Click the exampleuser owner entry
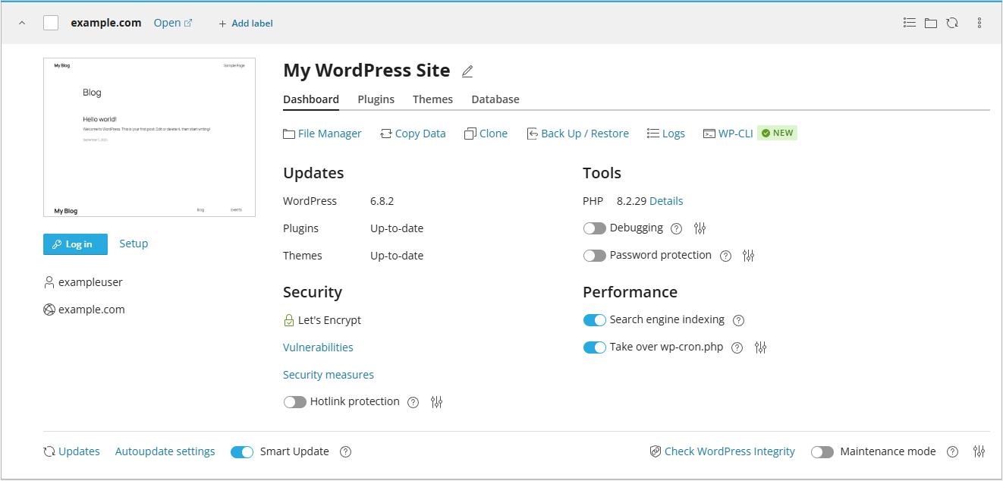1003x481 pixels. point(83,282)
